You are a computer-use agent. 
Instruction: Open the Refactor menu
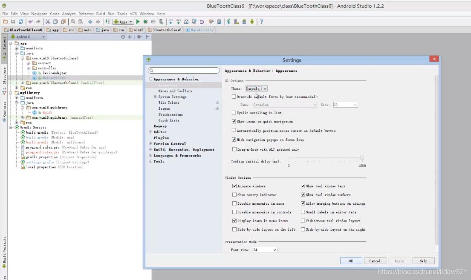point(86,14)
